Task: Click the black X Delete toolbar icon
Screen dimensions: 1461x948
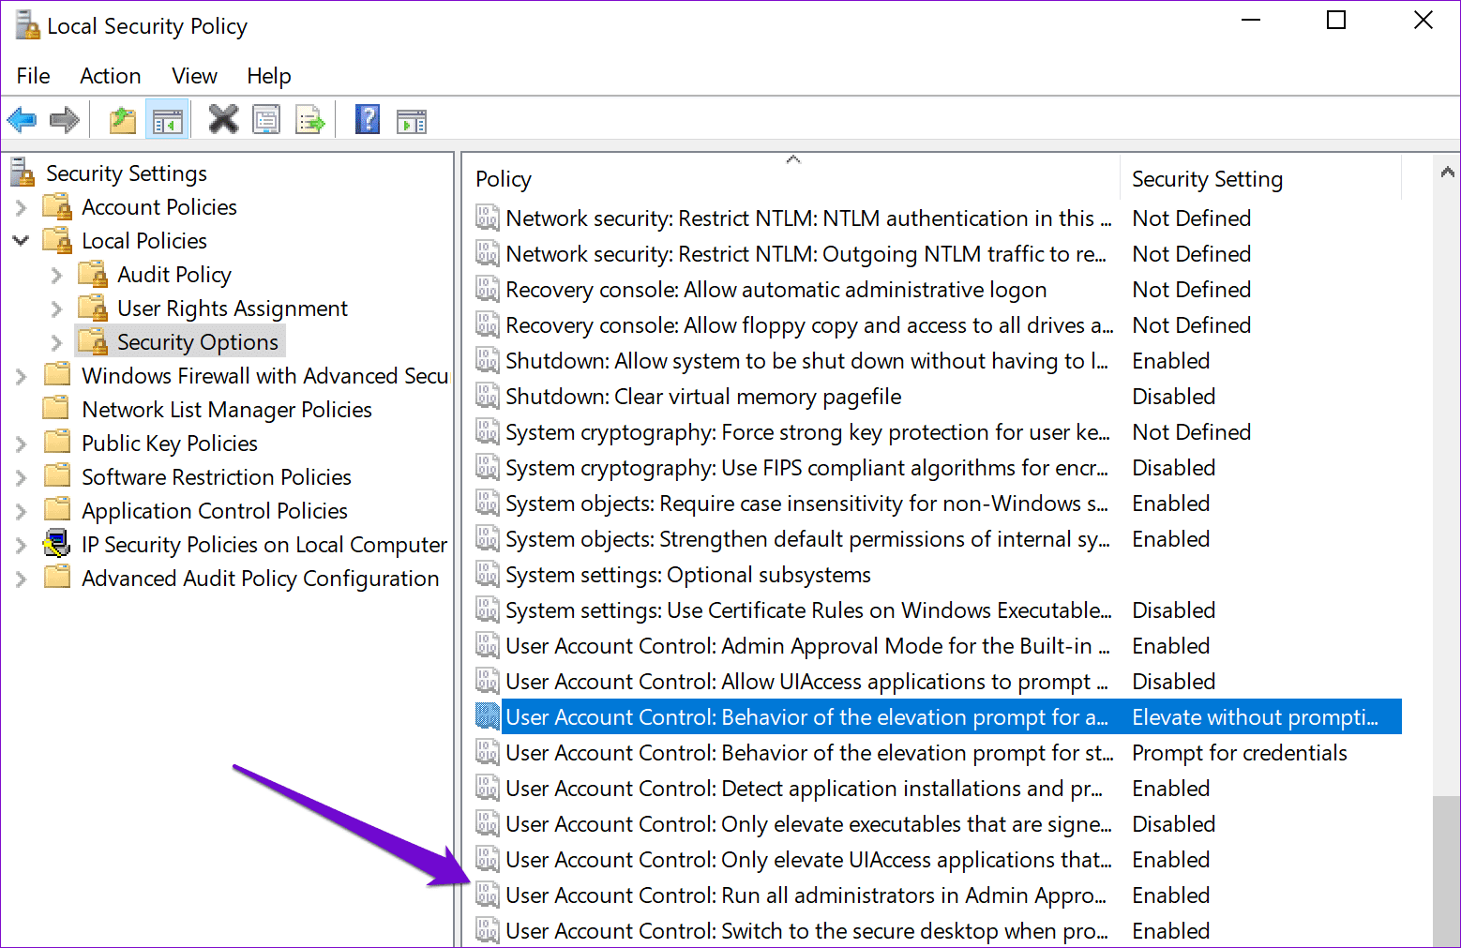Action: coord(222,119)
